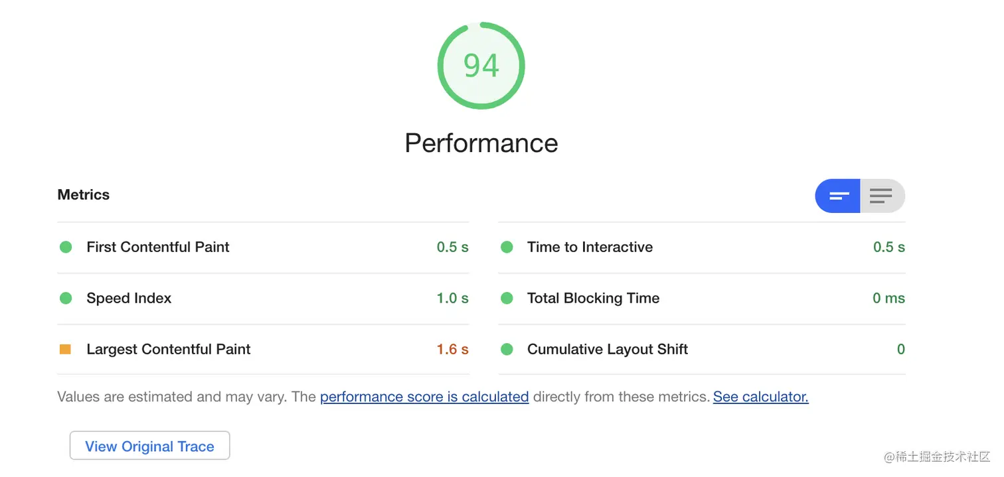1004x477 pixels.
Task: Switch to compact metrics view toggle
Action: 838,196
